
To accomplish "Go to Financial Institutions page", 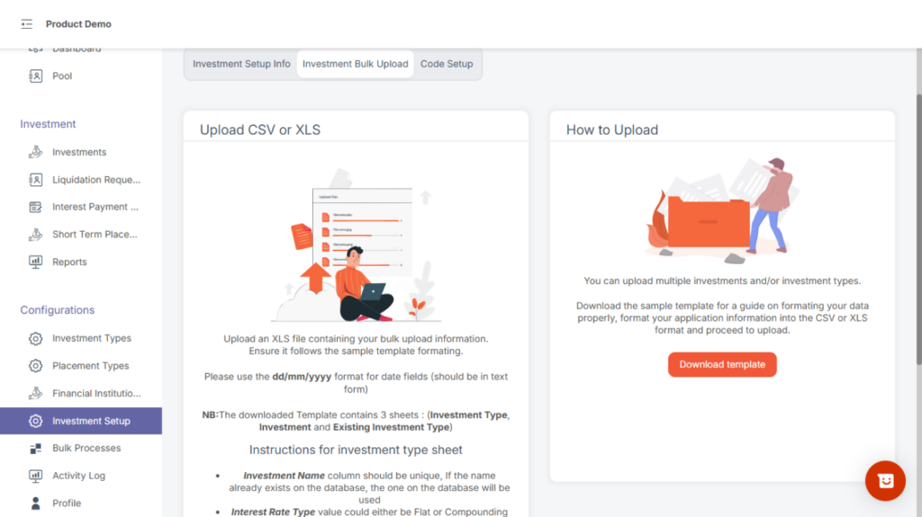I will point(96,394).
